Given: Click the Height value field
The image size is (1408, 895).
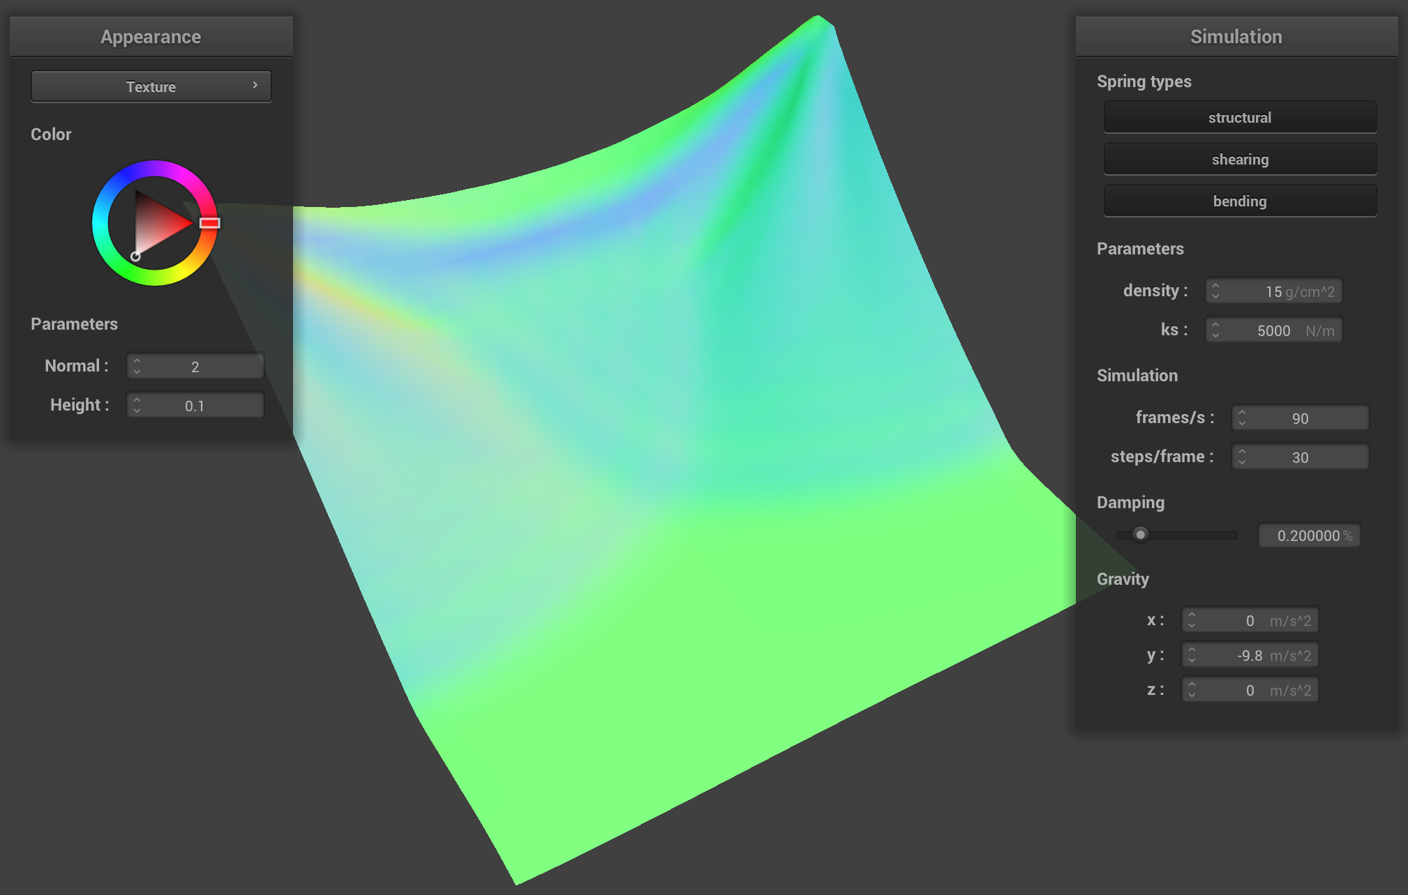Looking at the screenshot, I should (x=195, y=405).
